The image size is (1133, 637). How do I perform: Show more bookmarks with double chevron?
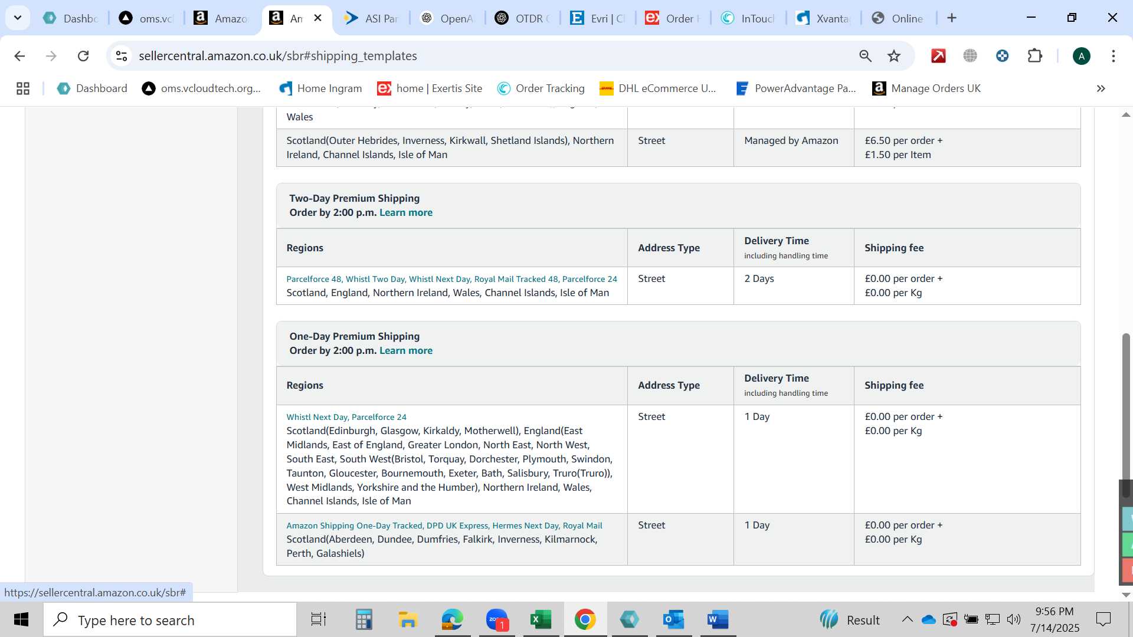coord(1101,88)
